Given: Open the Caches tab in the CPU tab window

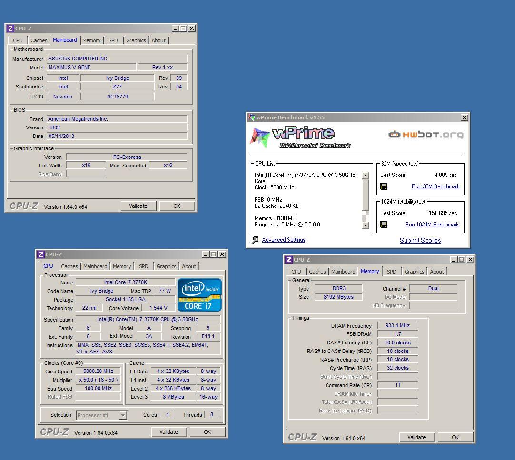Looking at the screenshot, I should (x=69, y=266).
